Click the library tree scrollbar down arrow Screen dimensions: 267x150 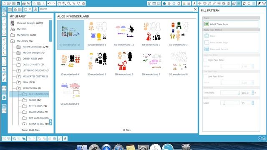click(50, 123)
